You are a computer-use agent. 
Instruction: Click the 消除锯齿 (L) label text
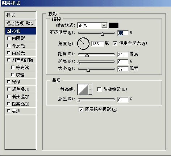tap(115, 89)
